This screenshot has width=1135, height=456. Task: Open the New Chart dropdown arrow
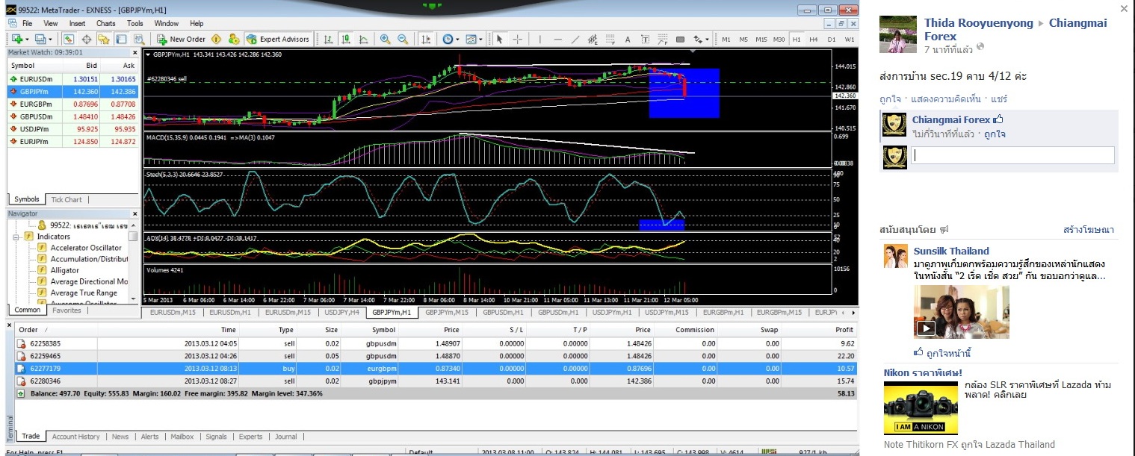[x=26, y=39]
